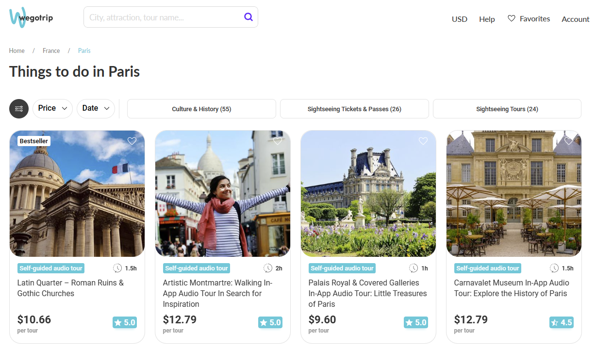Viewport: 596px width, 351px height.
Task: Click the heart icon beside Favorites
Action: click(511, 18)
